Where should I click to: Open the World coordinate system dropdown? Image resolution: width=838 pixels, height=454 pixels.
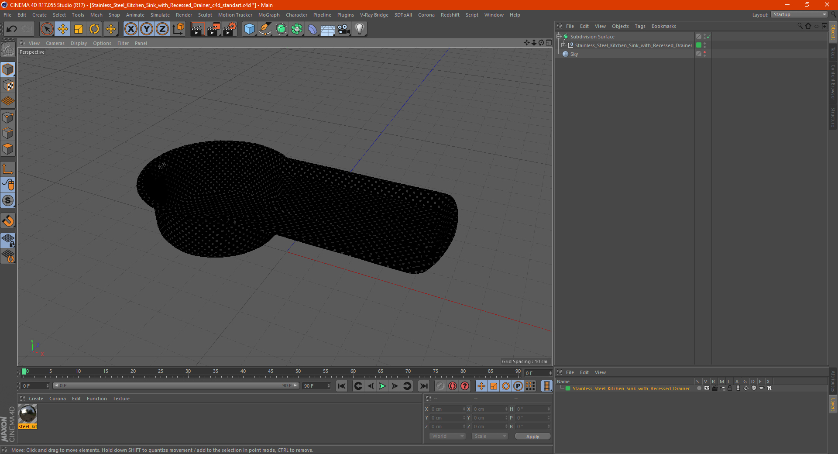pos(447,436)
